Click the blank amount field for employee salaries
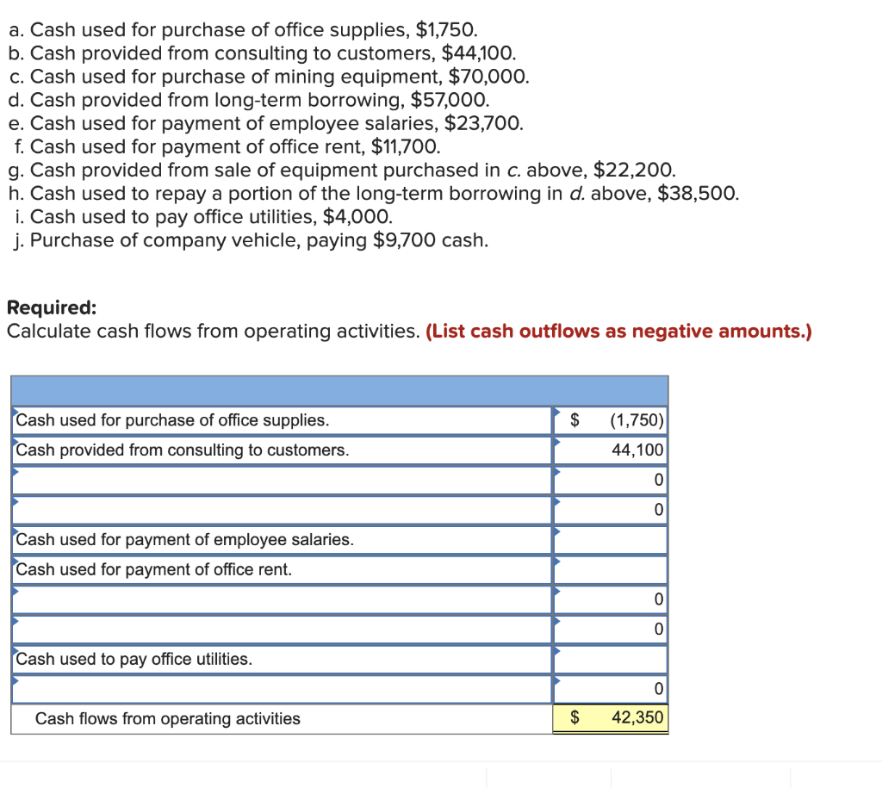Image resolution: width=882 pixels, height=788 pixels. coord(611,540)
